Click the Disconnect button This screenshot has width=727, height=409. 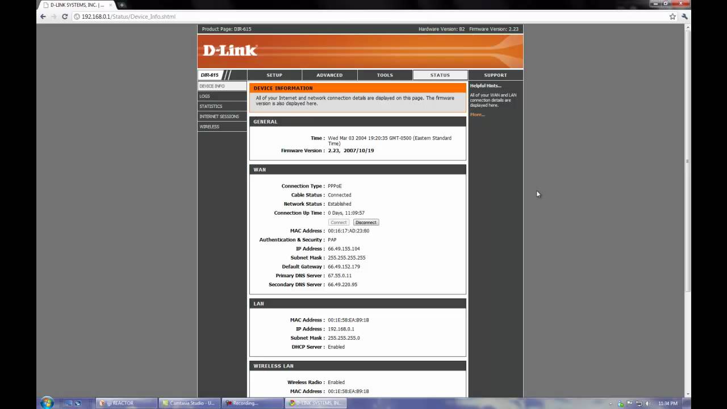366,222
